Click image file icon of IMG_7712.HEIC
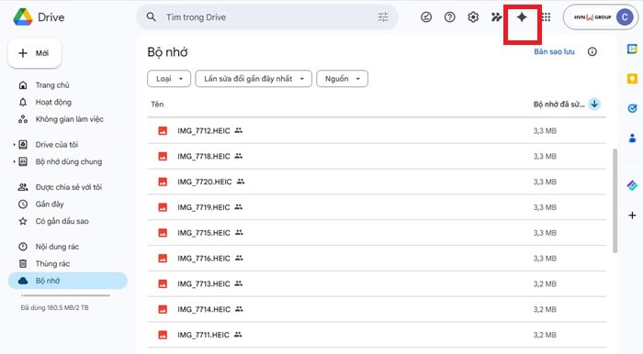 (x=163, y=131)
